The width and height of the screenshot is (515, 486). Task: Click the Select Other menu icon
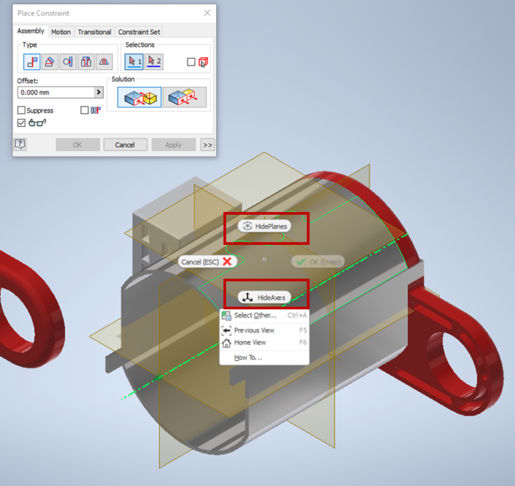pos(226,315)
